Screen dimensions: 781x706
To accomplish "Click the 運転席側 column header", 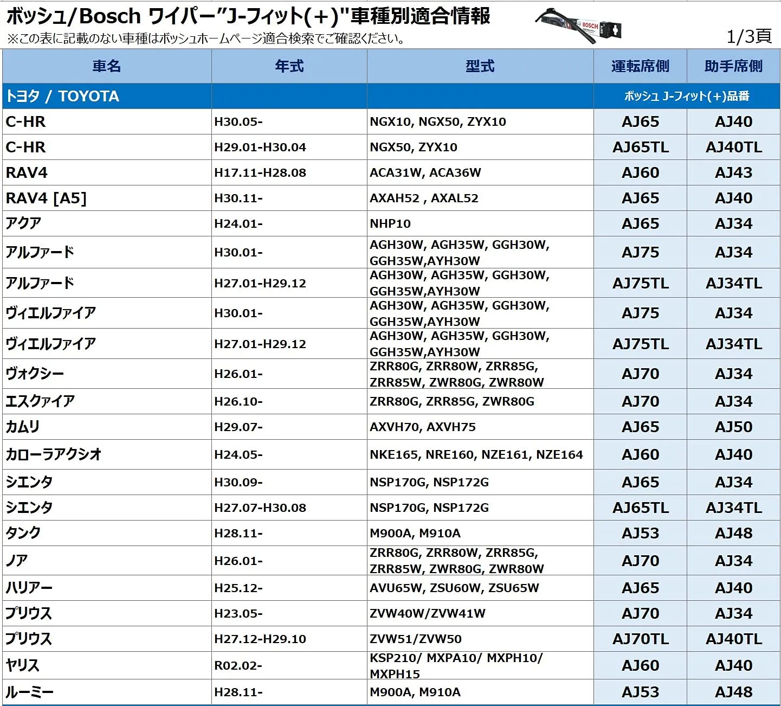I will click(x=640, y=66).
